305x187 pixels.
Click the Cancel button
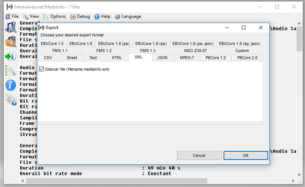click(x=199, y=155)
